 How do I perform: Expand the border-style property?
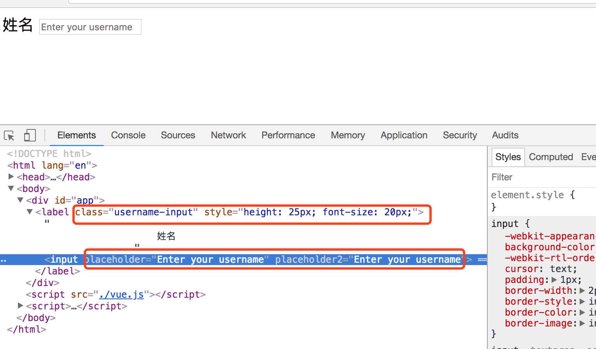click(x=582, y=302)
